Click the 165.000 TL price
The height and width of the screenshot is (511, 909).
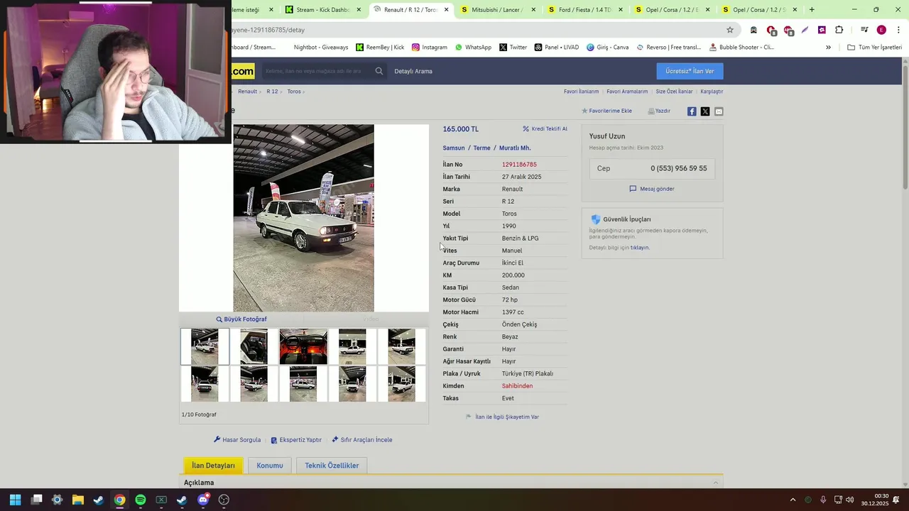[x=461, y=129]
